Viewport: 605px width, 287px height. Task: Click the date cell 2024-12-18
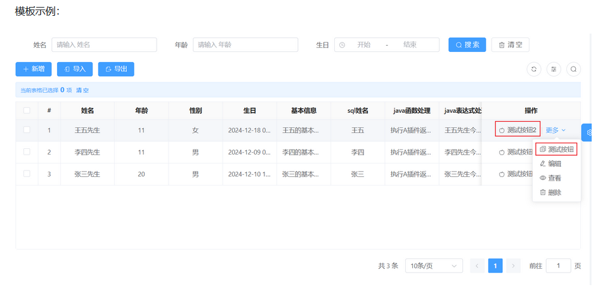tap(250, 131)
